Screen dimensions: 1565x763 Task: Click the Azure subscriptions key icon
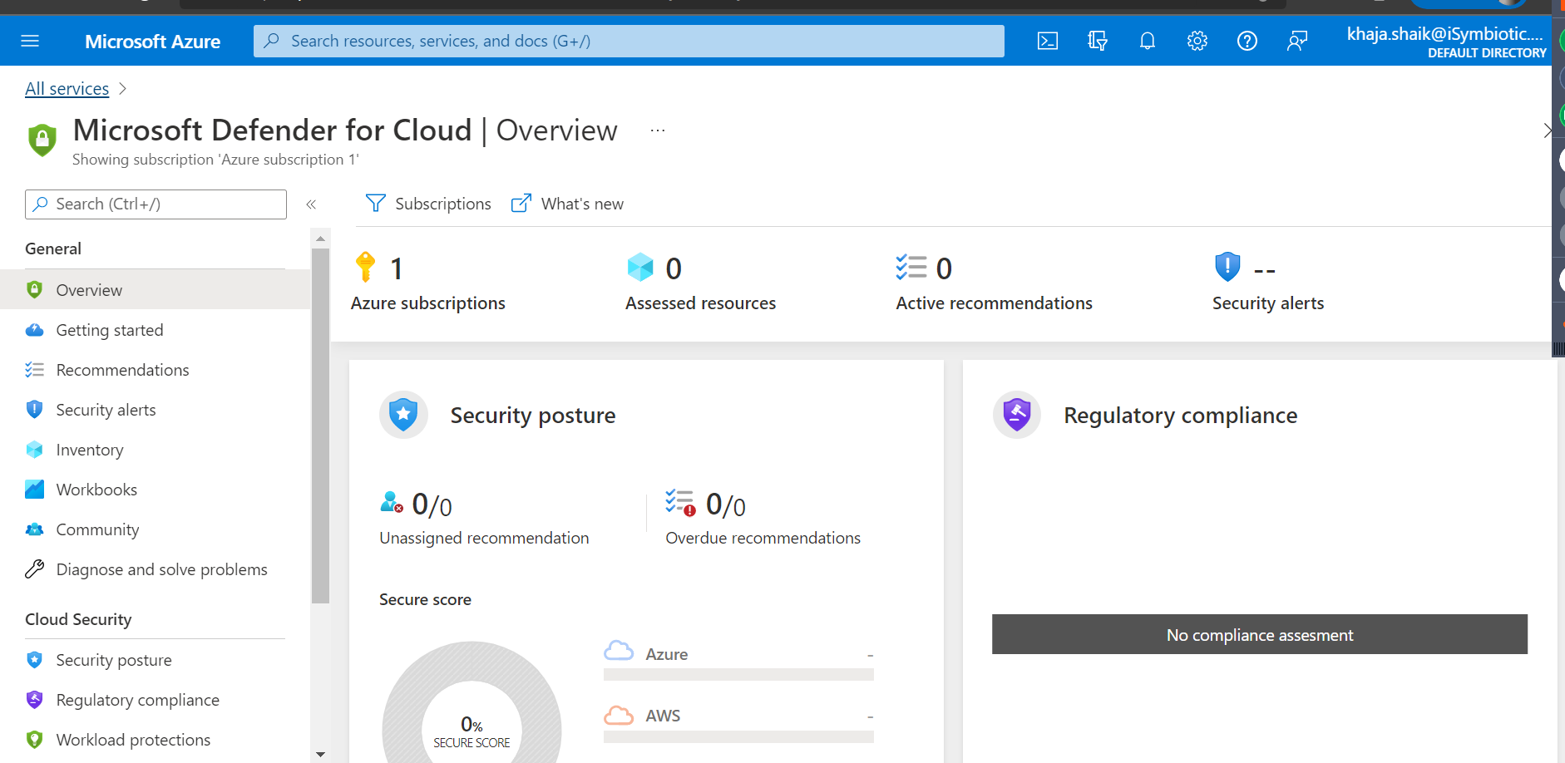pos(365,268)
